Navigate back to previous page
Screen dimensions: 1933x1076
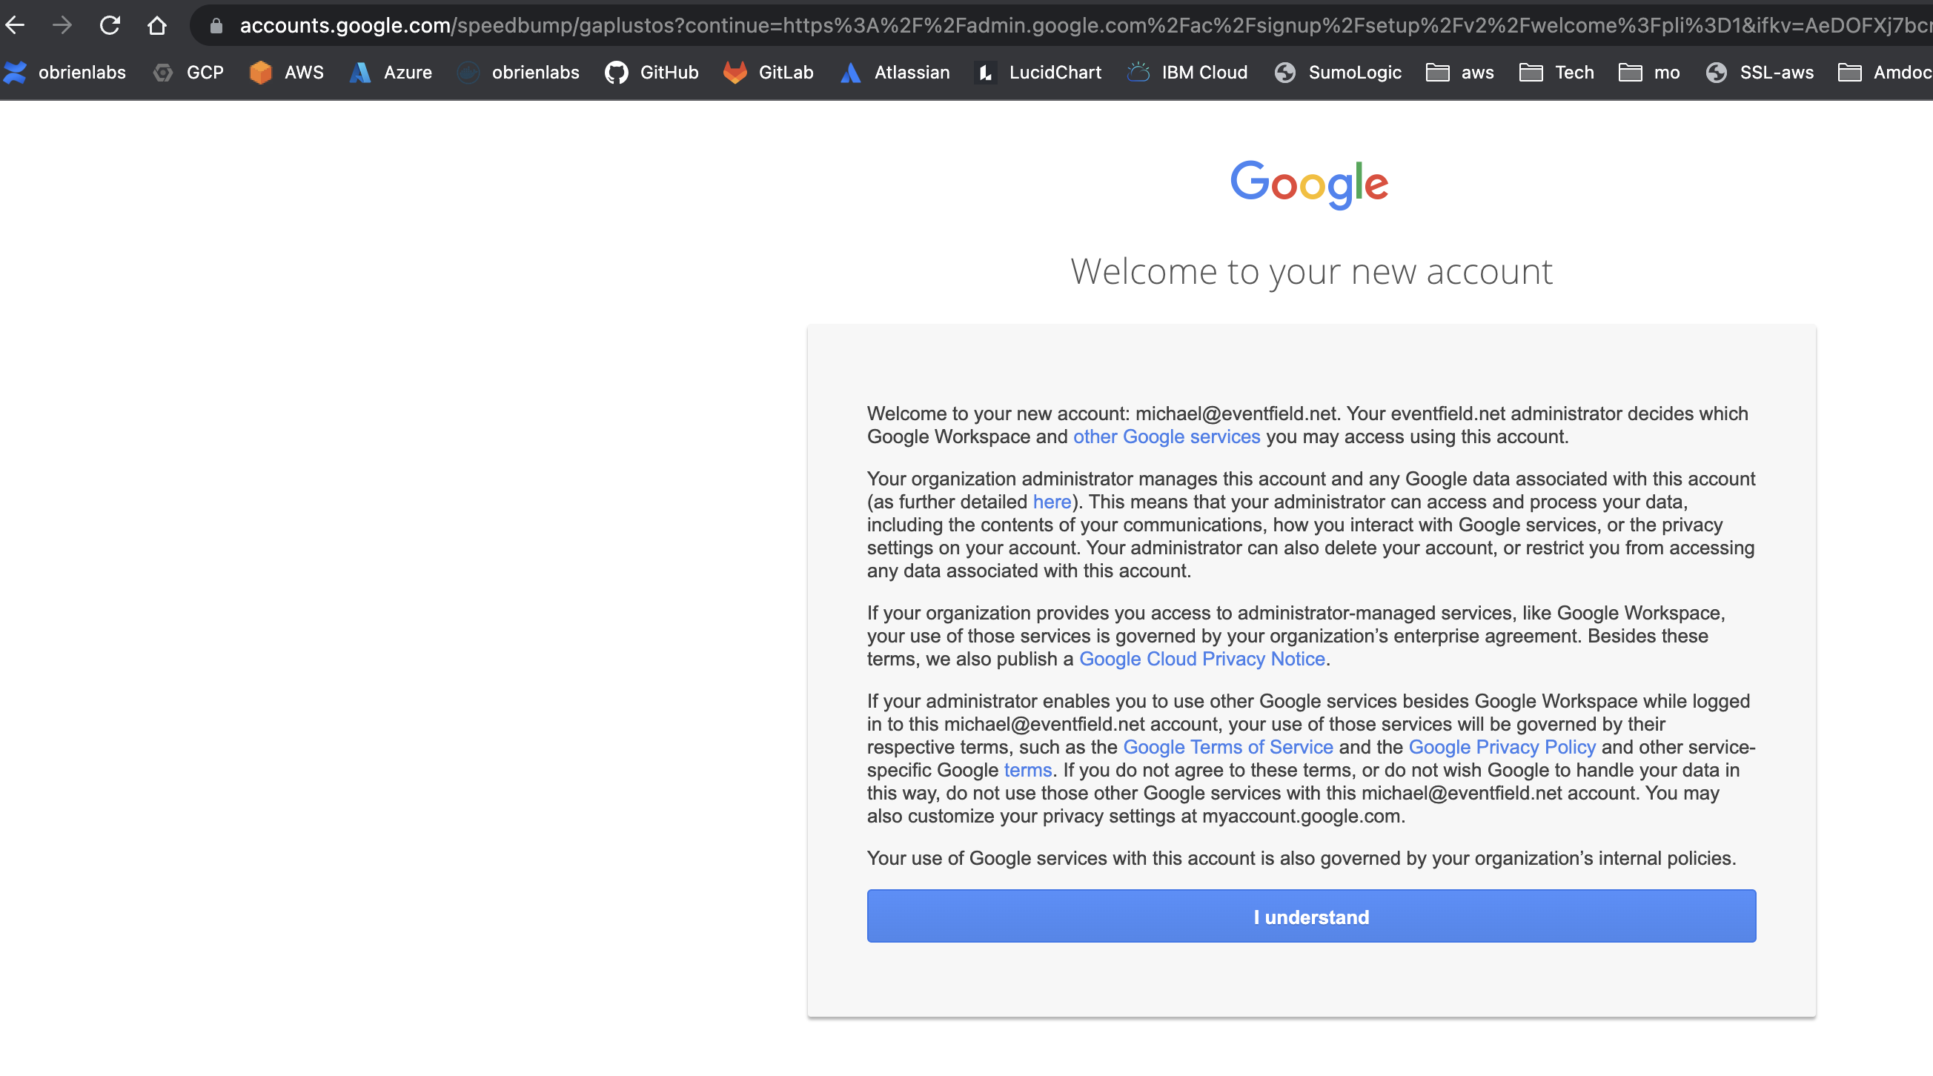pos(15,24)
